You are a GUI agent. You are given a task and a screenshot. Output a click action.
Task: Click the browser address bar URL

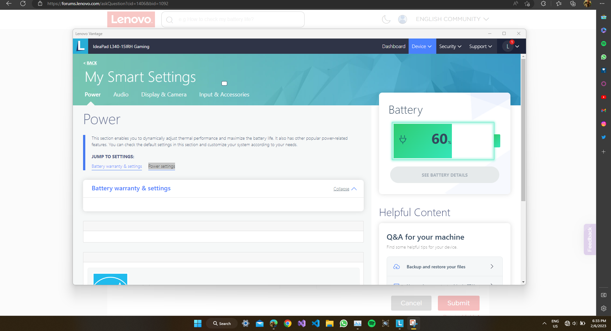click(x=108, y=4)
